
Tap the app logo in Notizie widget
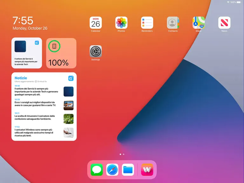pos(71,78)
